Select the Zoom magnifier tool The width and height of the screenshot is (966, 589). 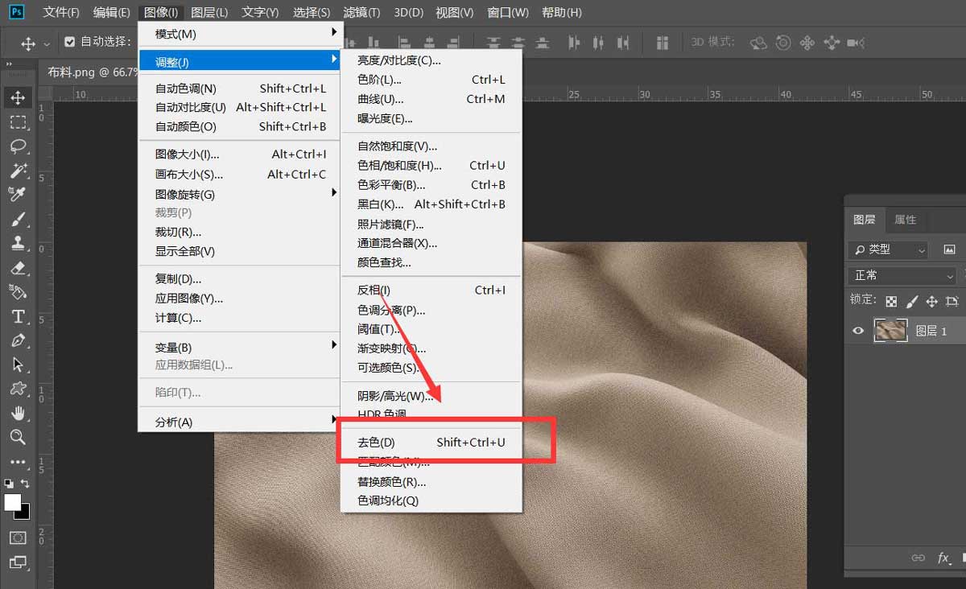tap(18, 438)
